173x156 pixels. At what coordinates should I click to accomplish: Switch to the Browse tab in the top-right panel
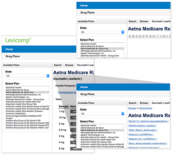point(144,21)
